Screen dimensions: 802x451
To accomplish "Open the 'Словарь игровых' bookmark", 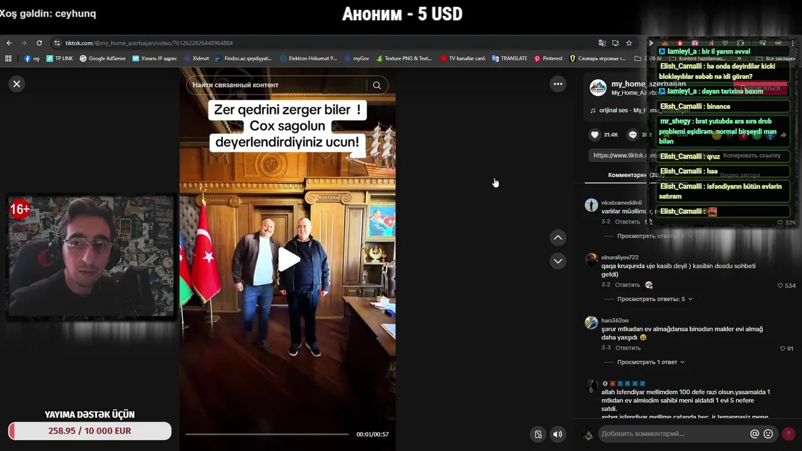I will [597, 58].
